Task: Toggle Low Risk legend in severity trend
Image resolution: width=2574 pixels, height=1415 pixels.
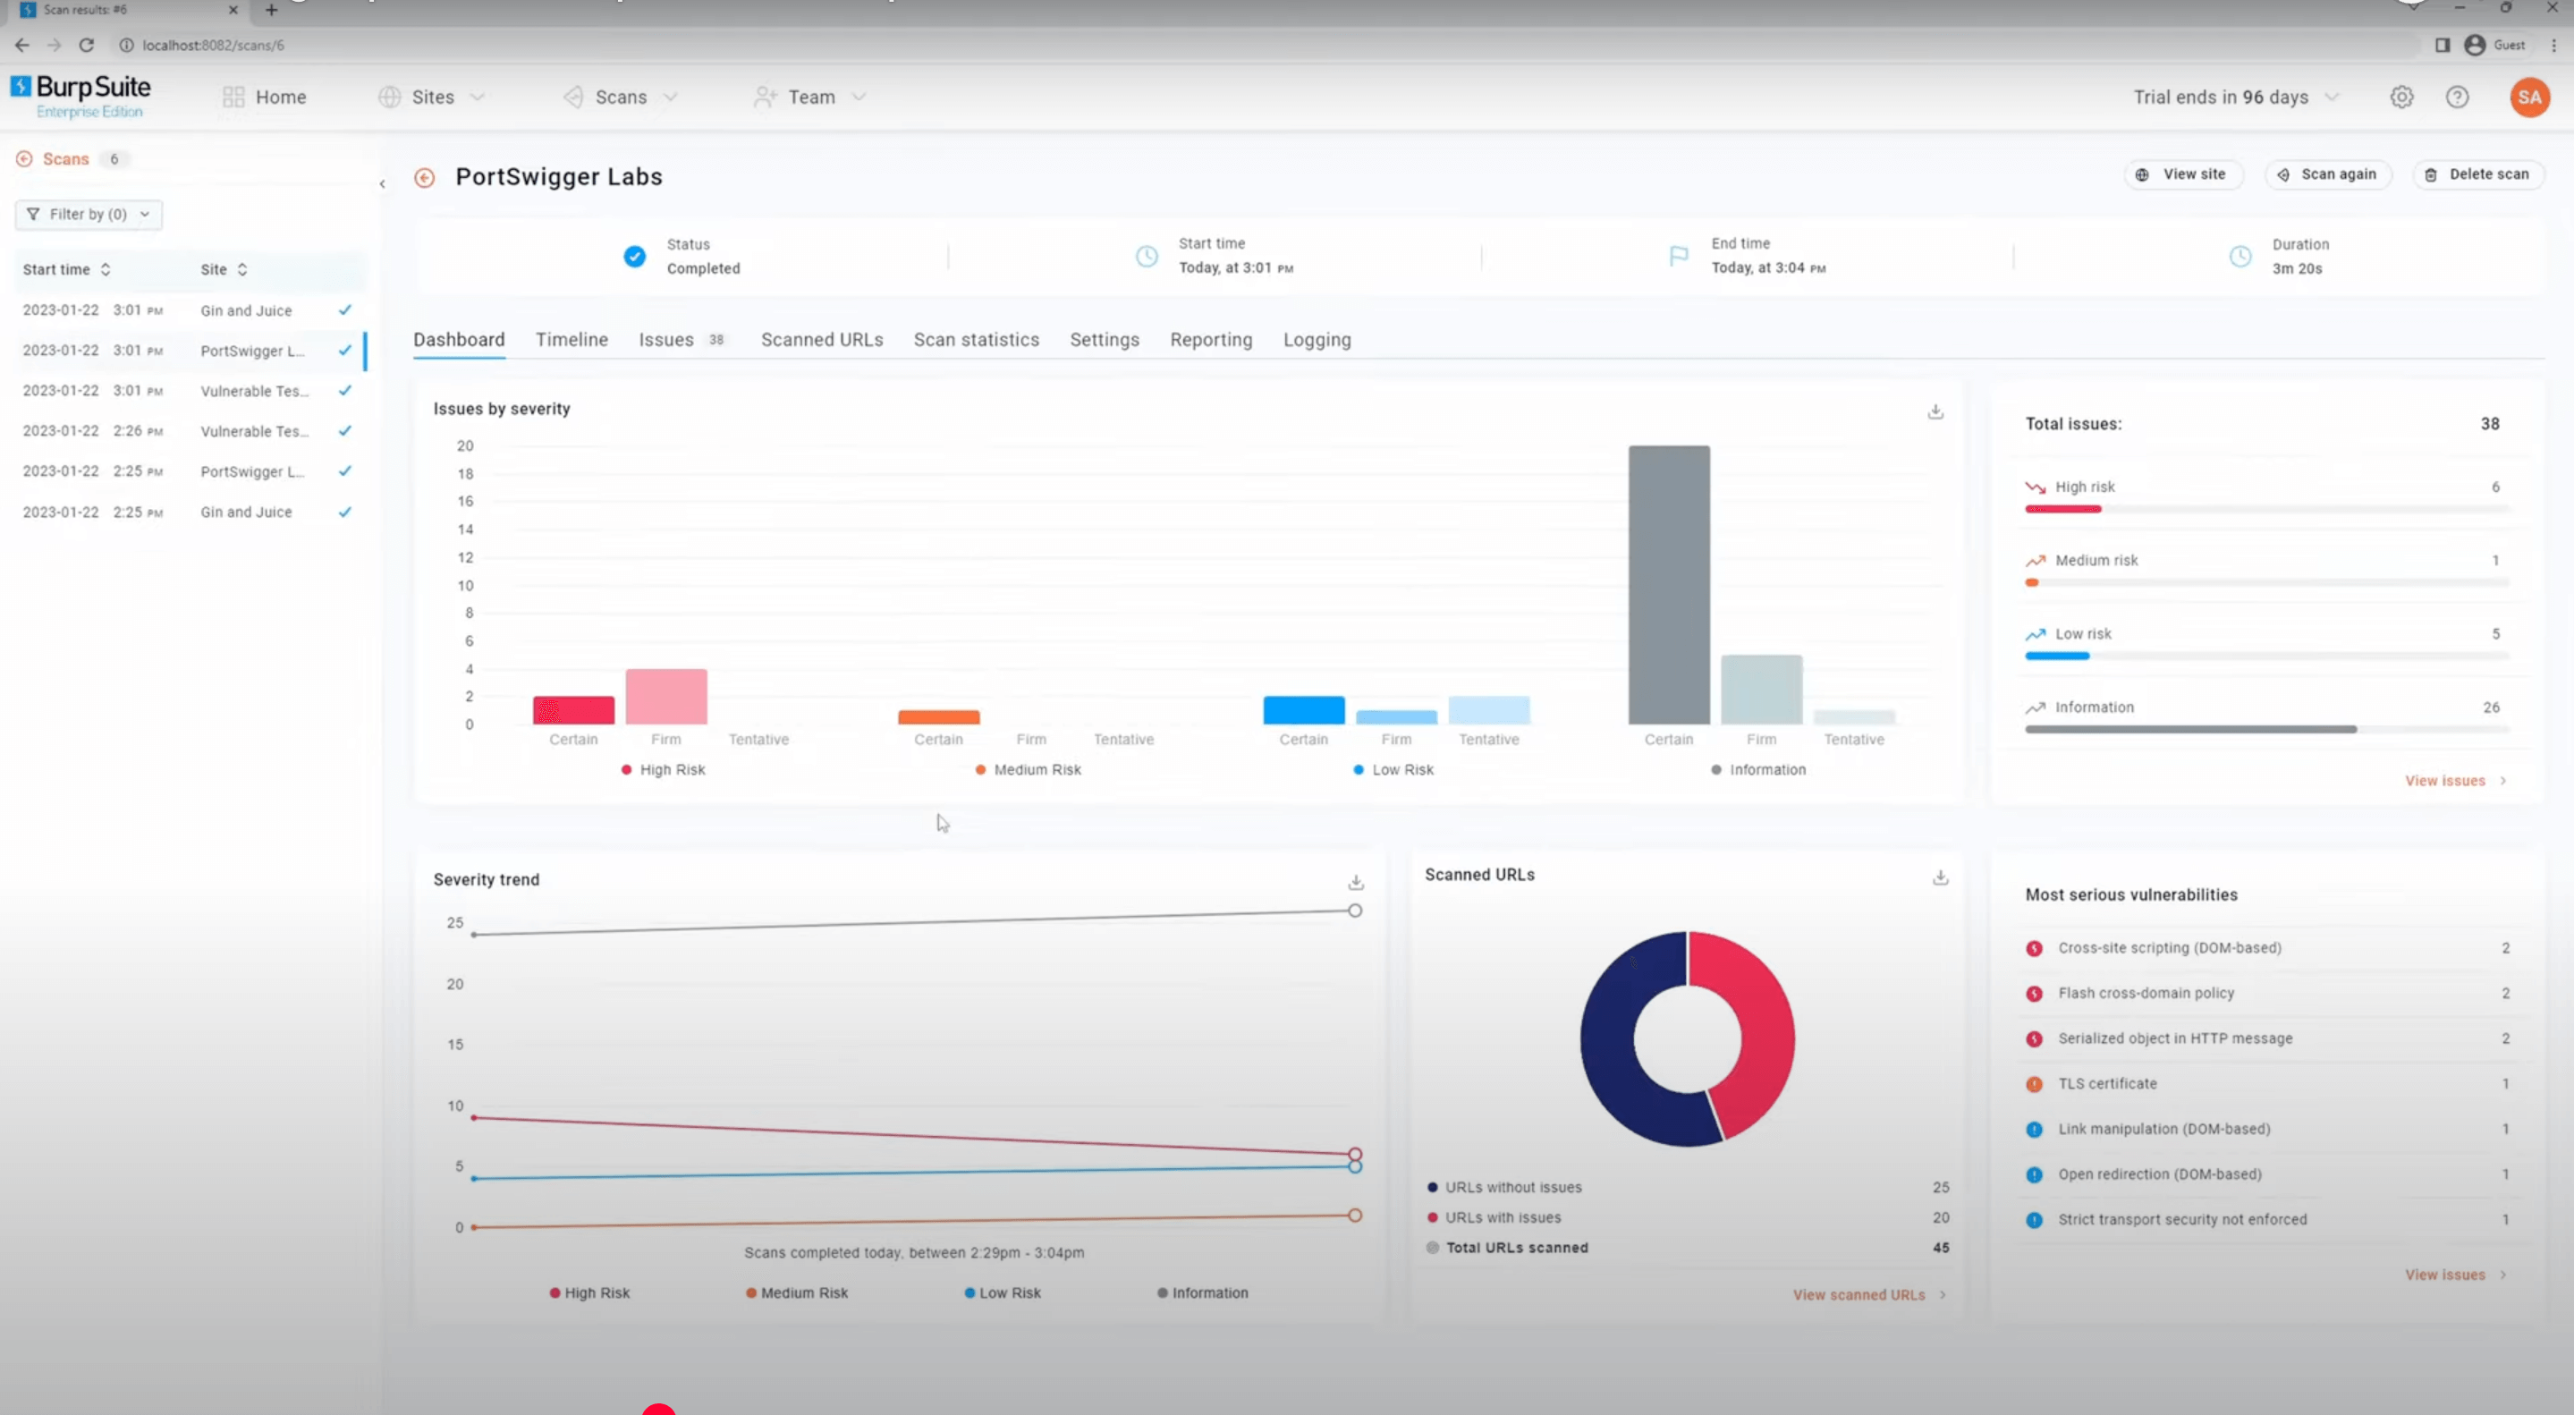Action: [x=1003, y=1293]
